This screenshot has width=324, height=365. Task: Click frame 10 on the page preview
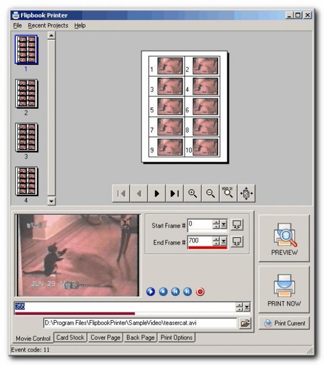click(x=206, y=147)
